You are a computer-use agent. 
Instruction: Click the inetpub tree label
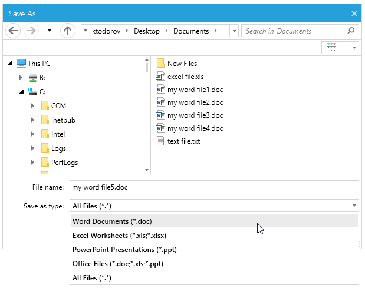tap(63, 120)
